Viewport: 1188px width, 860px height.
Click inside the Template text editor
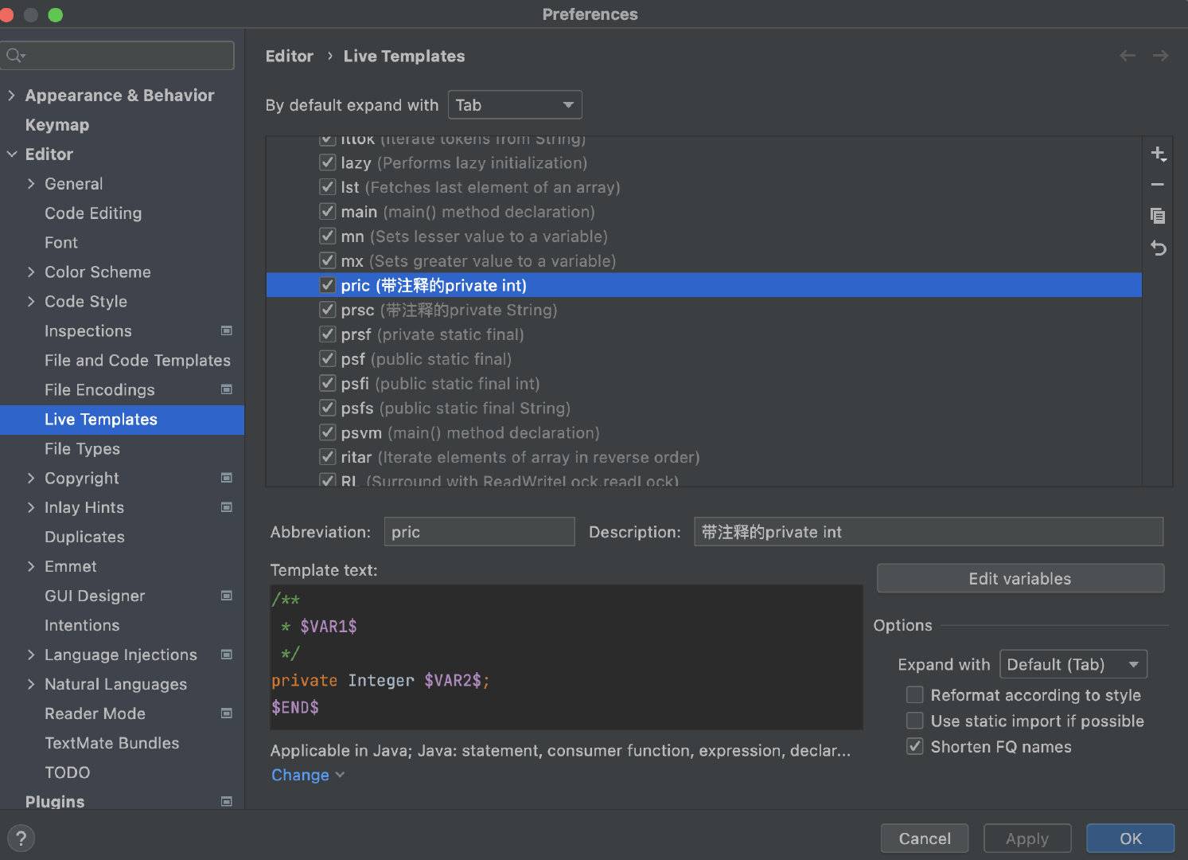(567, 657)
